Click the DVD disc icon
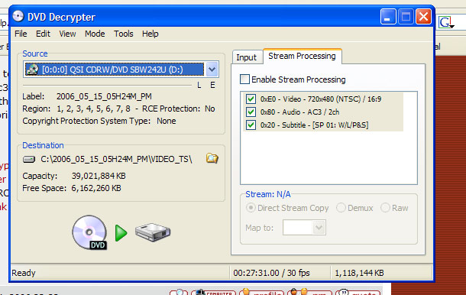Viewport: 466px width, 295px height. point(89,232)
